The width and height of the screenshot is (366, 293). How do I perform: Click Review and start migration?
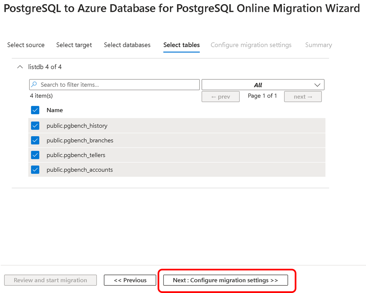coord(50,280)
